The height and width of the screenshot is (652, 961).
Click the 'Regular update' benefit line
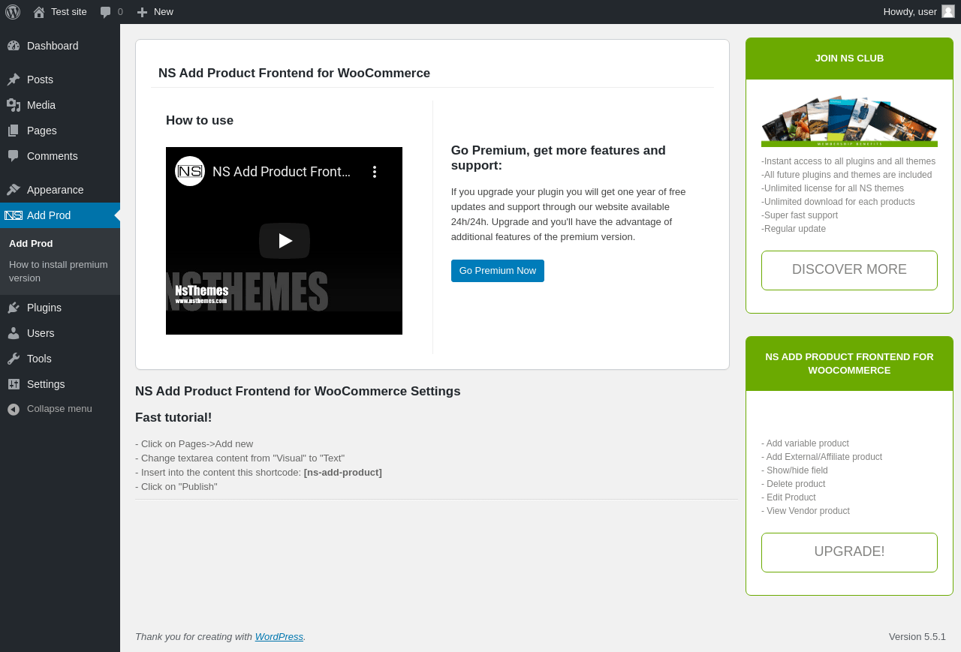click(x=794, y=229)
